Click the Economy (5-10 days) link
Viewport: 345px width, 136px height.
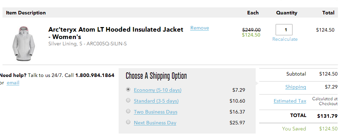[157, 90]
